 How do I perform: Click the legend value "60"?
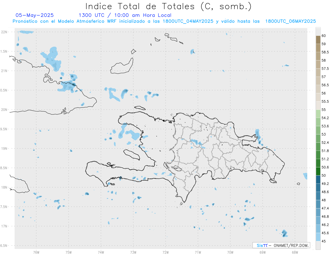click(x=324, y=36)
